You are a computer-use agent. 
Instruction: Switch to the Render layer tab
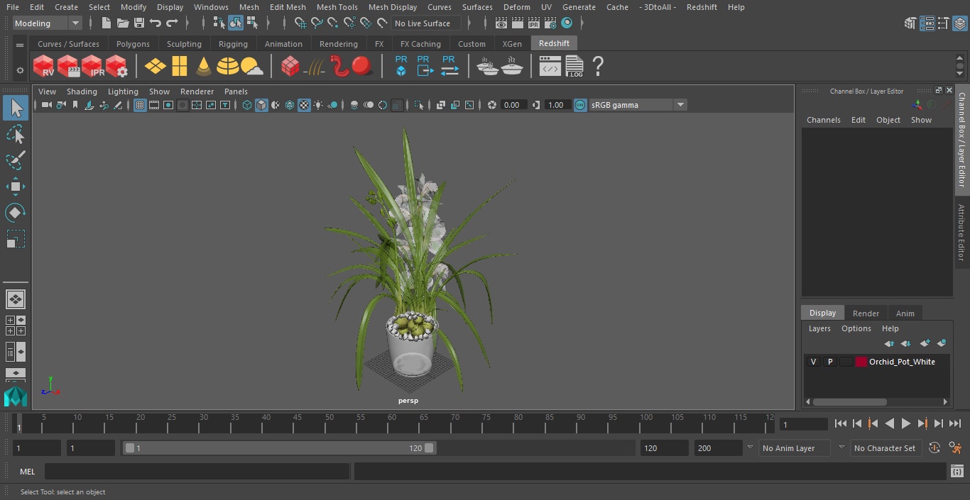(x=866, y=313)
